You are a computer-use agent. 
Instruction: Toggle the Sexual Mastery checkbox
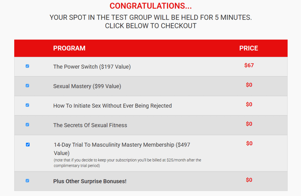pyautogui.click(x=27, y=86)
